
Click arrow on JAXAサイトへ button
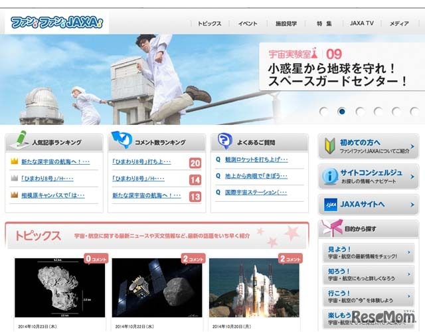coord(412,205)
